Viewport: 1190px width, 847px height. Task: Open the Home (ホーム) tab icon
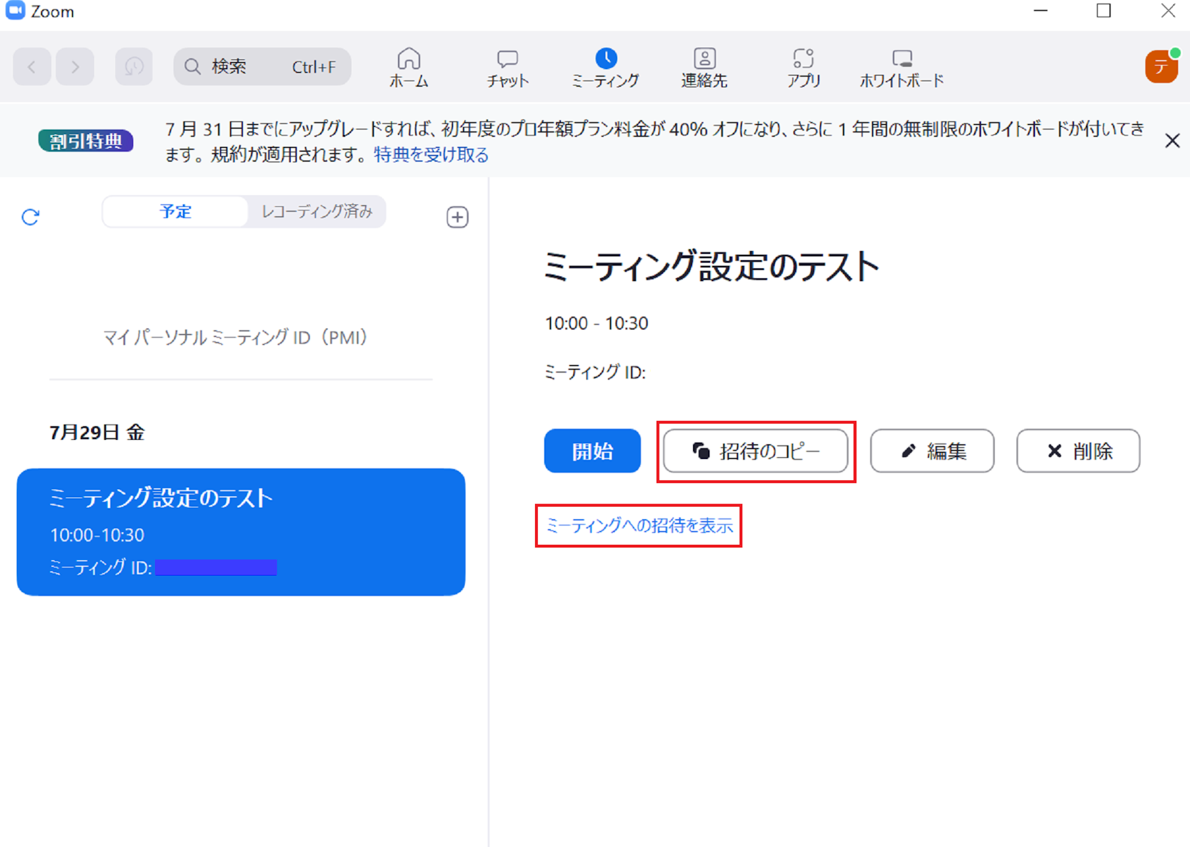click(408, 59)
